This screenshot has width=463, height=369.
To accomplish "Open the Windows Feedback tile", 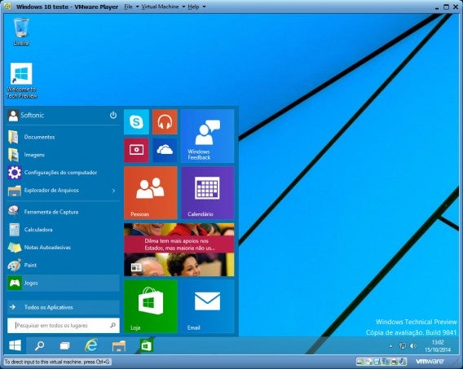I will (208, 136).
